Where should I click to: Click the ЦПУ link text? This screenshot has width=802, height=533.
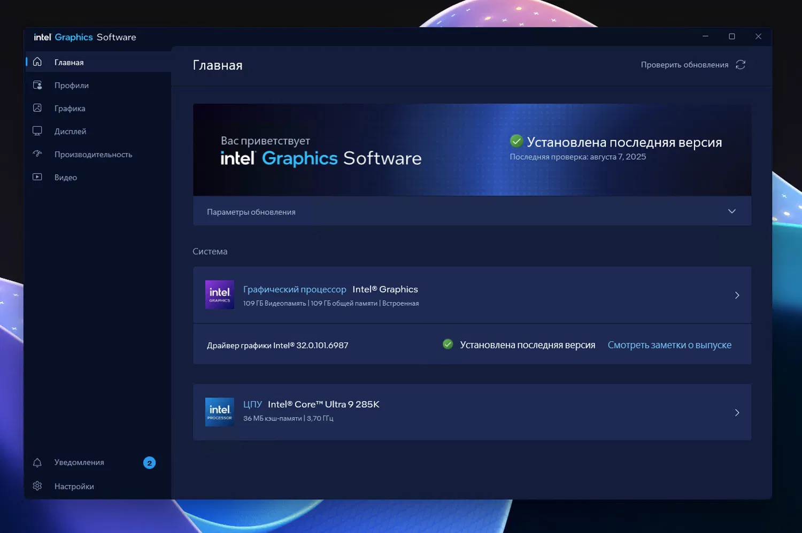point(252,404)
